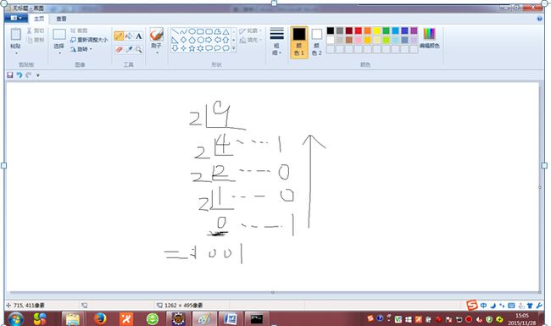The image size is (551, 326).
Task: Select the Magnifier tool
Action: (x=139, y=49)
